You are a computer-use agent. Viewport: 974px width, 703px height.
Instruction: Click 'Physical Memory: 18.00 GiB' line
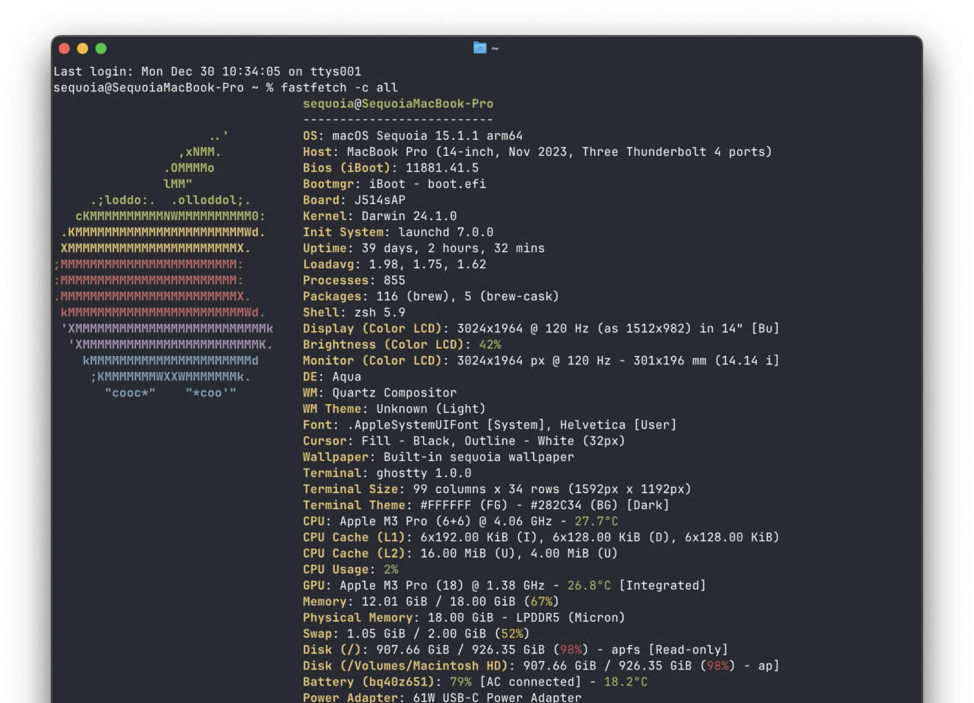[464, 617]
